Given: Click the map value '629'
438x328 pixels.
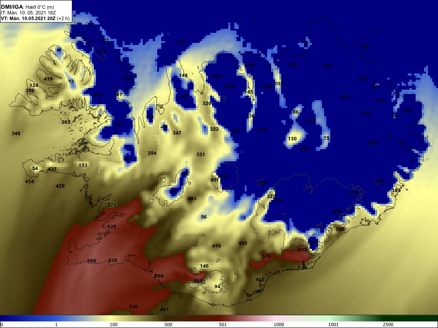Looking at the screenshot, I should [112, 227].
